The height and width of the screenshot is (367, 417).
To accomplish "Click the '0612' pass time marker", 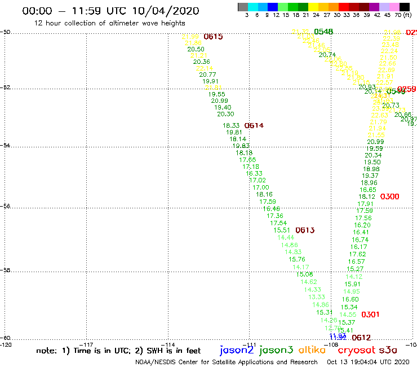I will 361,338.
